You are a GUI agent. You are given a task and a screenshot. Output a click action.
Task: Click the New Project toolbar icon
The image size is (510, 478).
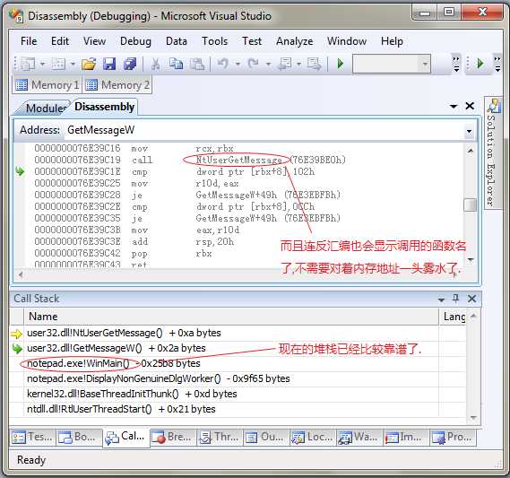tap(28, 64)
